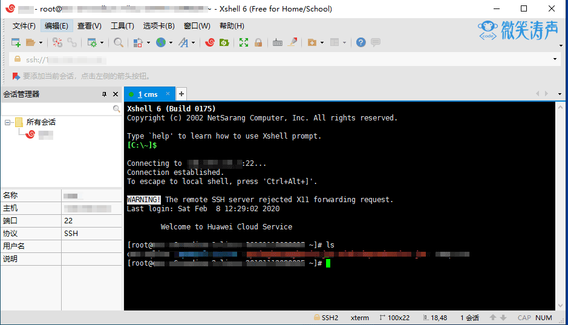Click the Open Session folder icon
Image resolution: width=568 pixels, height=325 pixels.
(30, 42)
